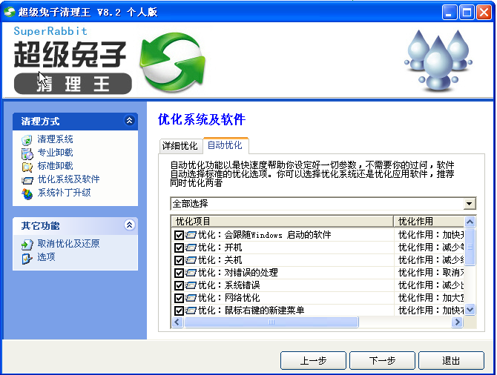The width and height of the screenshot is (497, 375).
Task: Click icon beside 优化:系统错误 row
Action: click(191, 285)
